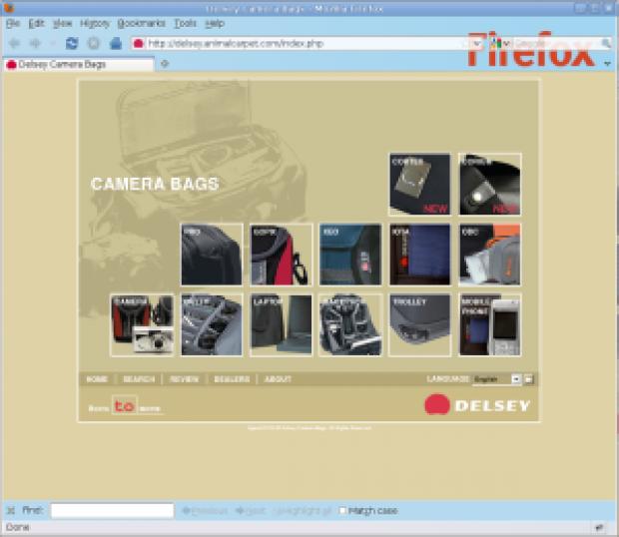This screenshot has width=619, height=537.
Task: Open the Help menu
Action: point(215,23)
